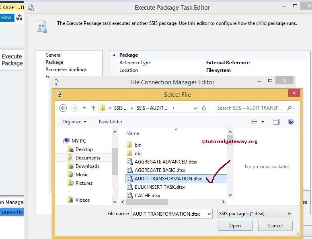Click the Cancel button
Image resolution: width=312 pixels, height=239 pixels.
click(275, 226)
